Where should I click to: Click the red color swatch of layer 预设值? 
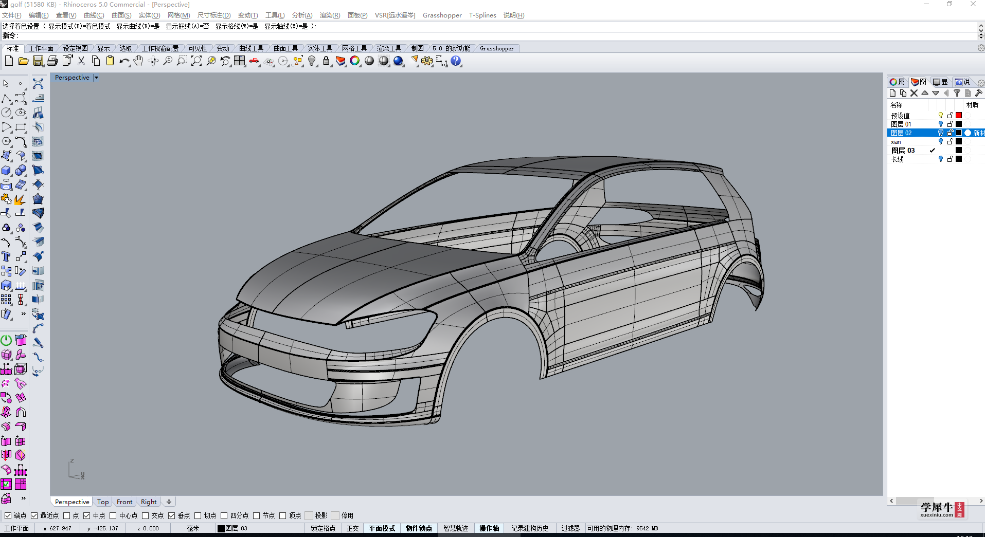coord(959,116)
